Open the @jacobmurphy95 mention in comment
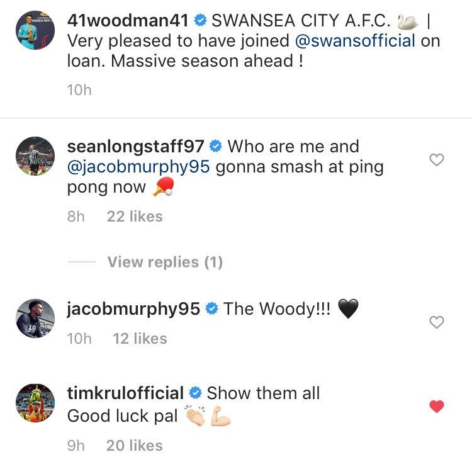 [x=138, y=167]
